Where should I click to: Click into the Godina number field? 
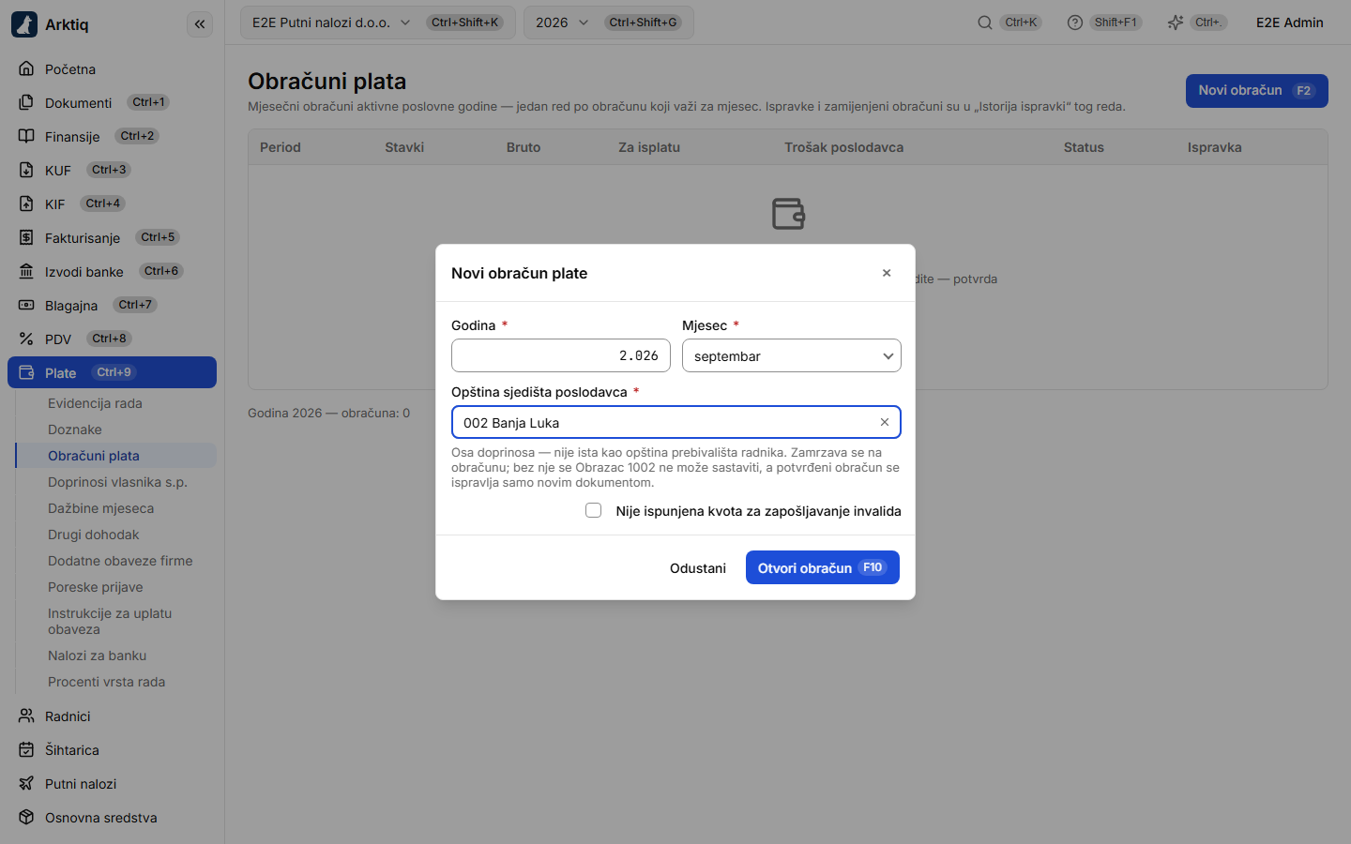point(560,355)
